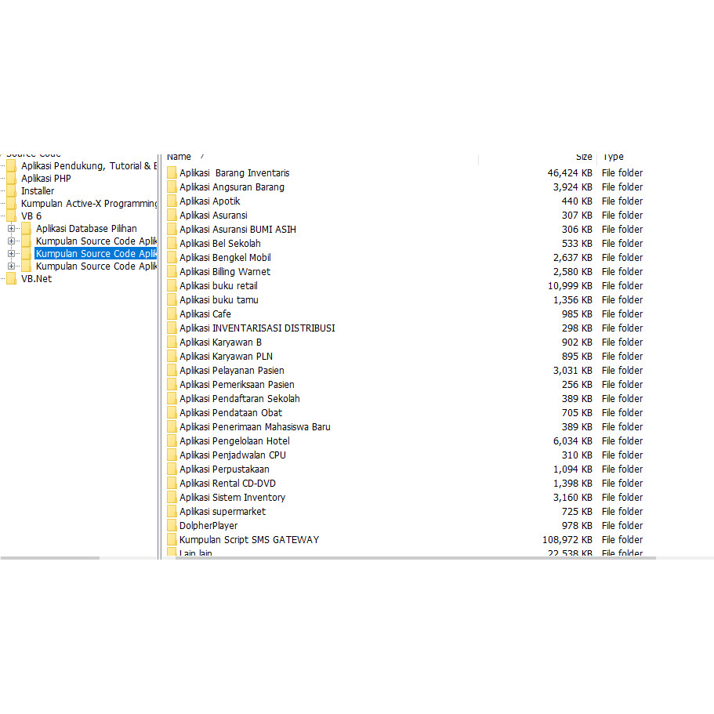The width and height of the screenshot is (714, 714).
Task: Click the 10,999 KB size value
Action: click(x=570, y=286)
